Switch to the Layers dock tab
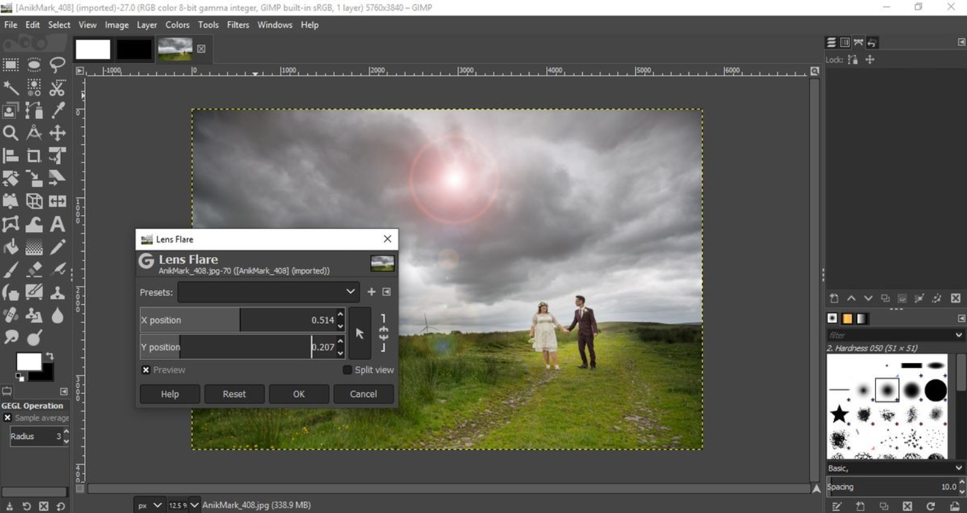The image size is (967, 513). pyautogui.click(x=832, y=42)
